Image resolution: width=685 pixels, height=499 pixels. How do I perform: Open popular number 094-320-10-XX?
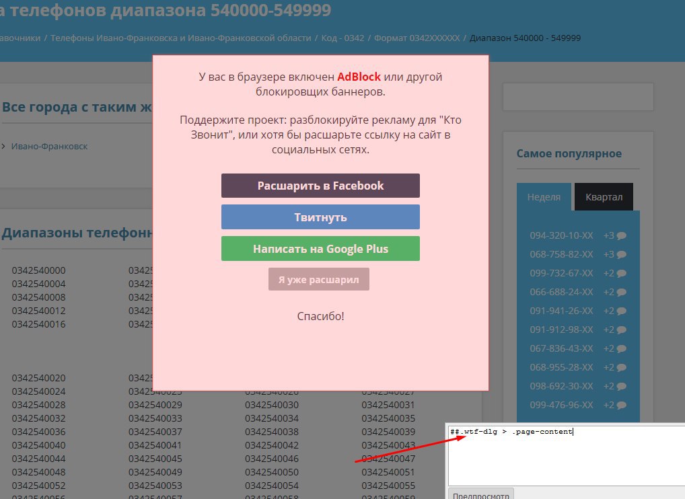click(561, 236)
